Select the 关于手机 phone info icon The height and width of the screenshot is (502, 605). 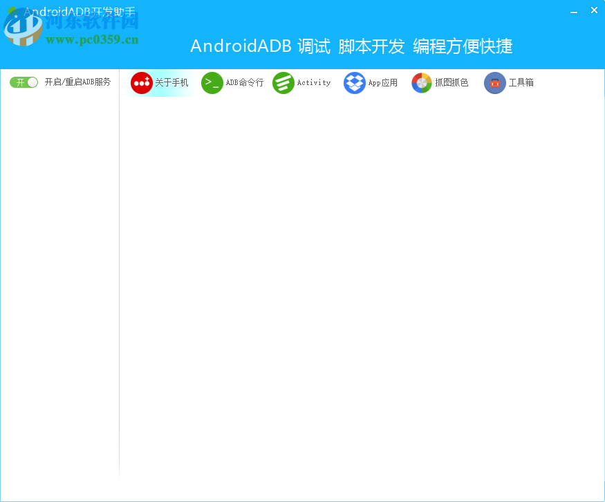(141, 83)
